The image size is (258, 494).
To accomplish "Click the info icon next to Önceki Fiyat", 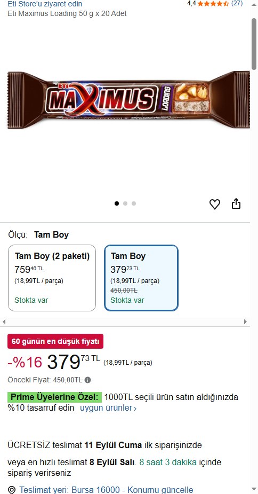I will click(x=88, y=380).
